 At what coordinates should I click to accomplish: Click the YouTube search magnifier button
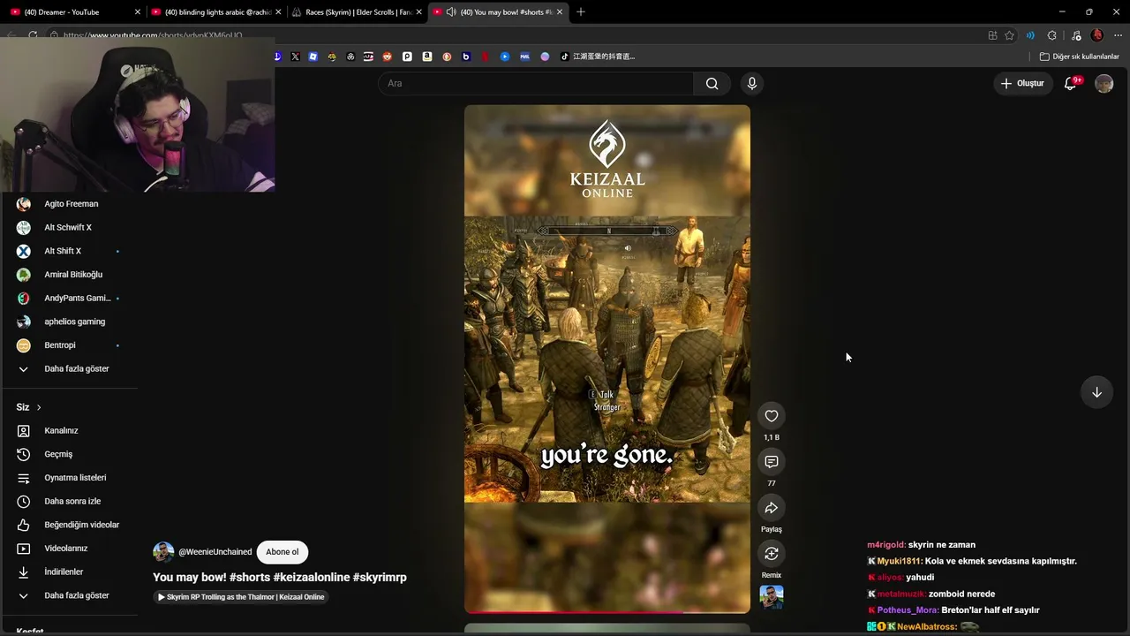point(712,83)
